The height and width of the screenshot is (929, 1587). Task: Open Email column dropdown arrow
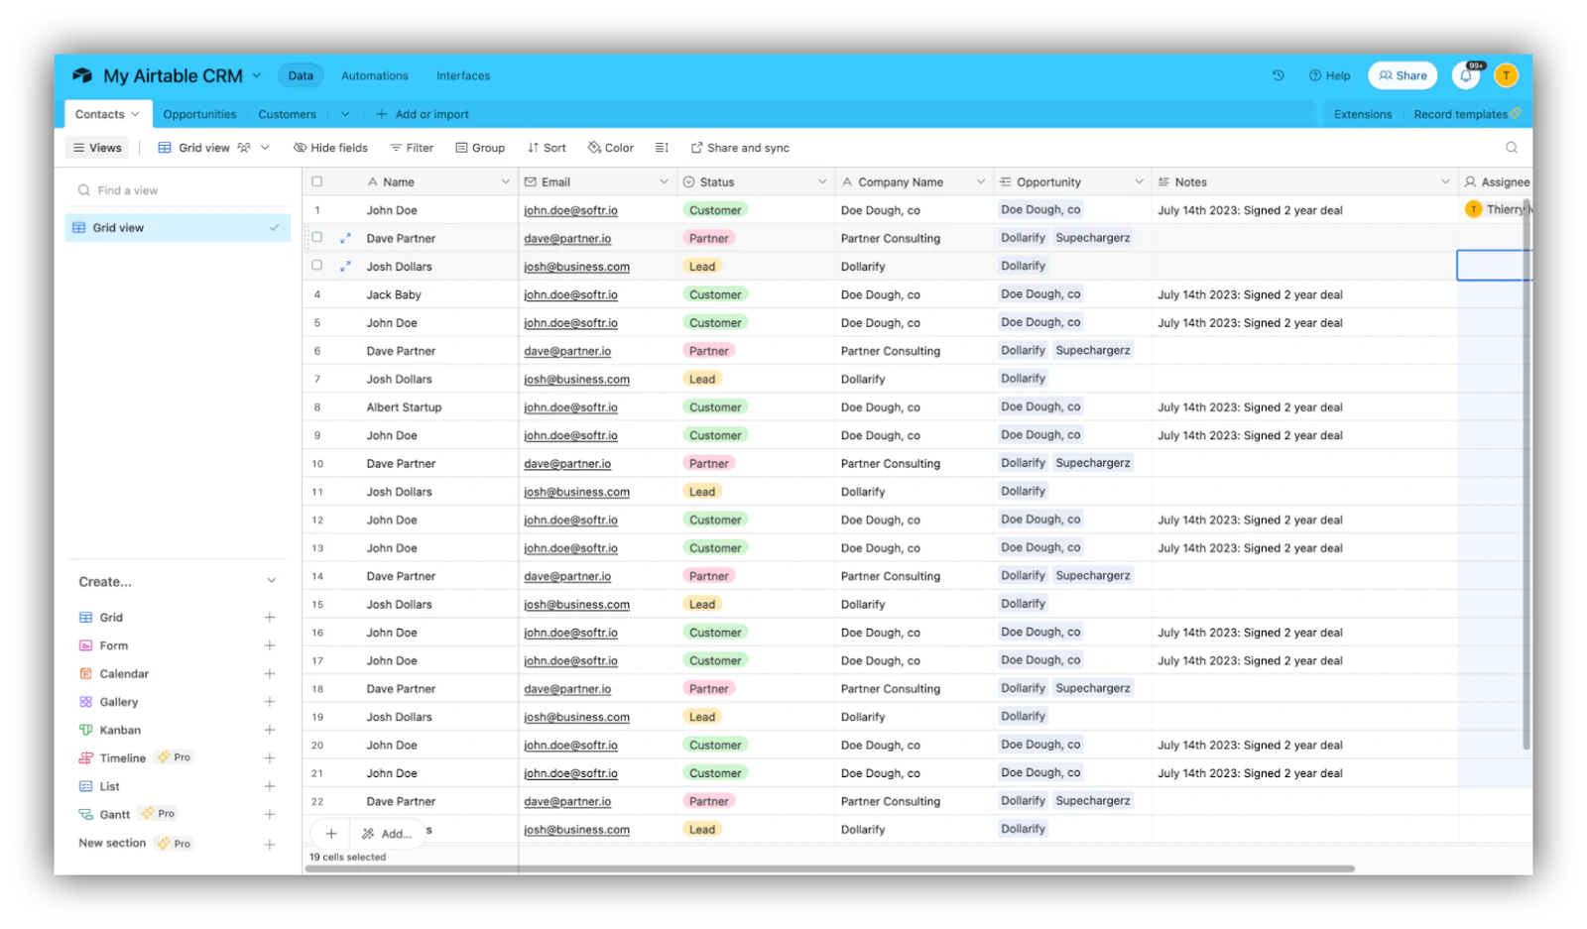tap(664, 181)
